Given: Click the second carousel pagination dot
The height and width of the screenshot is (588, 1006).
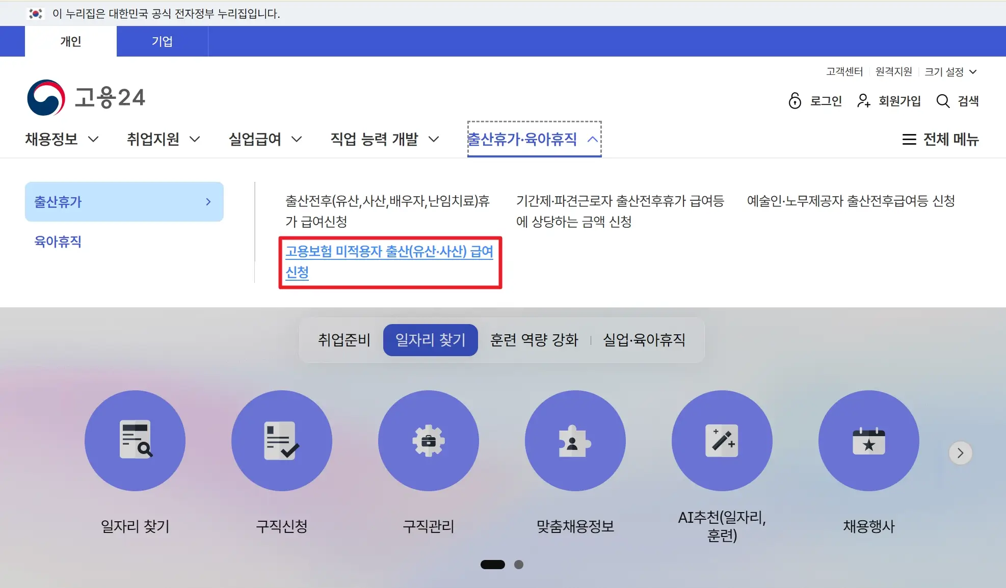Looking at the screenshot, I should (x=519, y=565).
